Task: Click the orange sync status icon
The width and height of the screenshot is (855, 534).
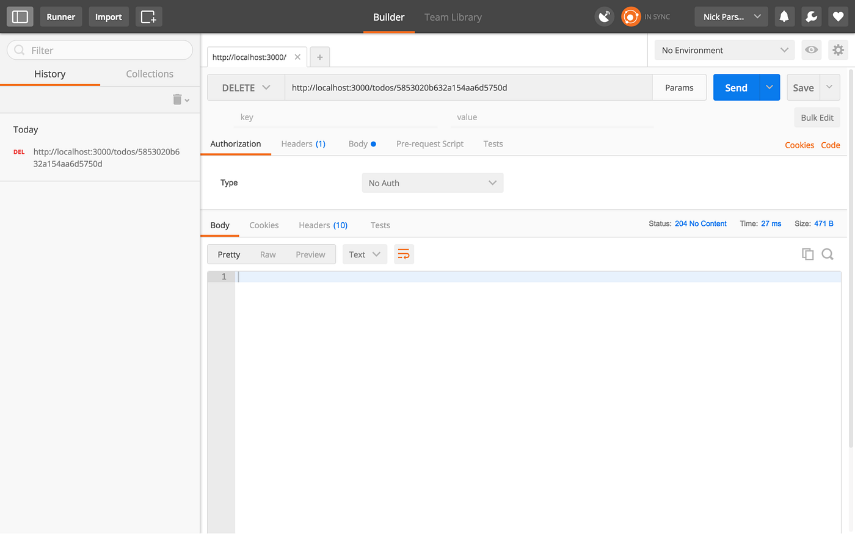Action: pos(631,16)
